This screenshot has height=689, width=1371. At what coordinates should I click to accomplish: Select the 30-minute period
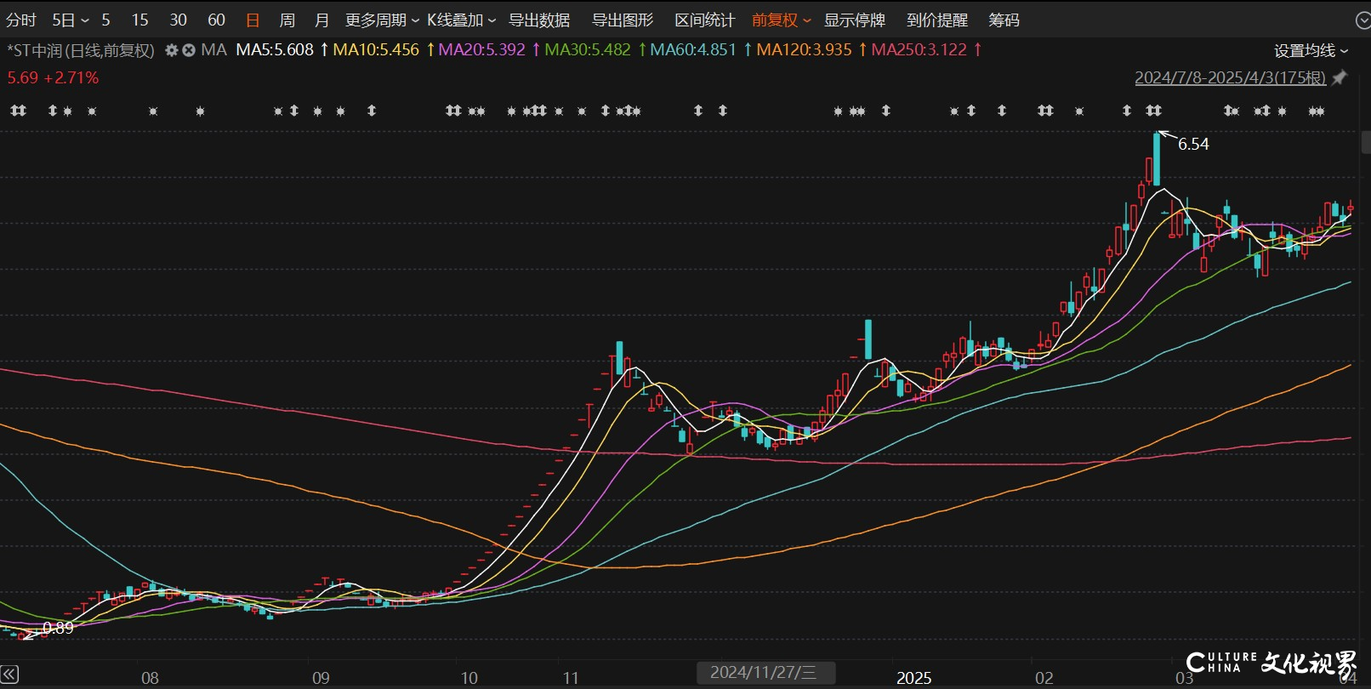coord(179,20)
